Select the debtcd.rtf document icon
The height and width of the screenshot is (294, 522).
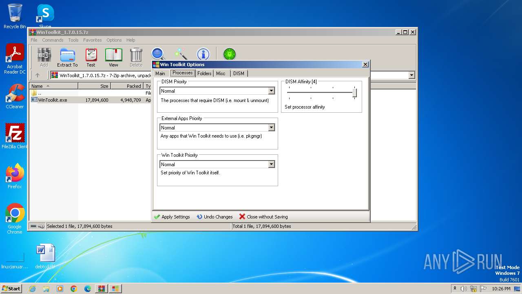tap(45, 256)
